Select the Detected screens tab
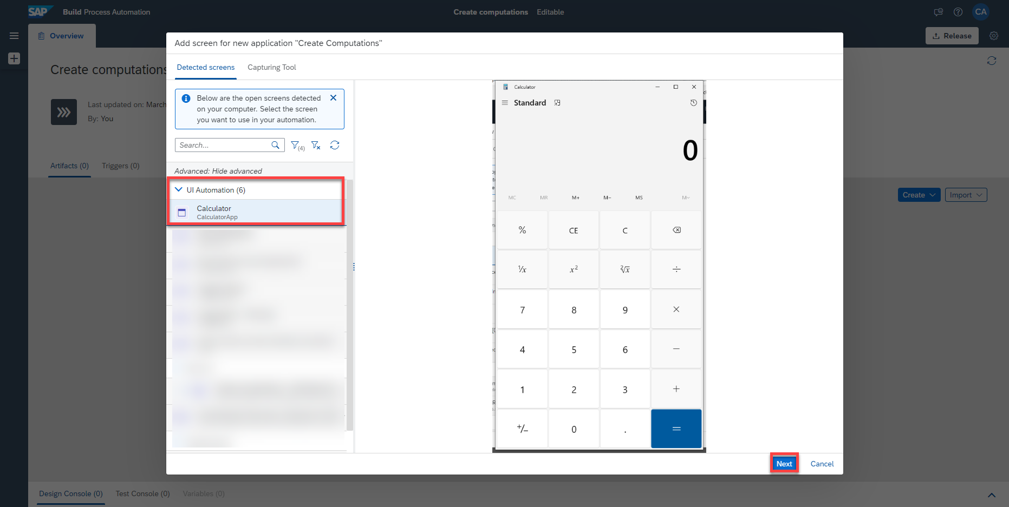Viewport: 1009px width, 507px height. pos(206,67)
